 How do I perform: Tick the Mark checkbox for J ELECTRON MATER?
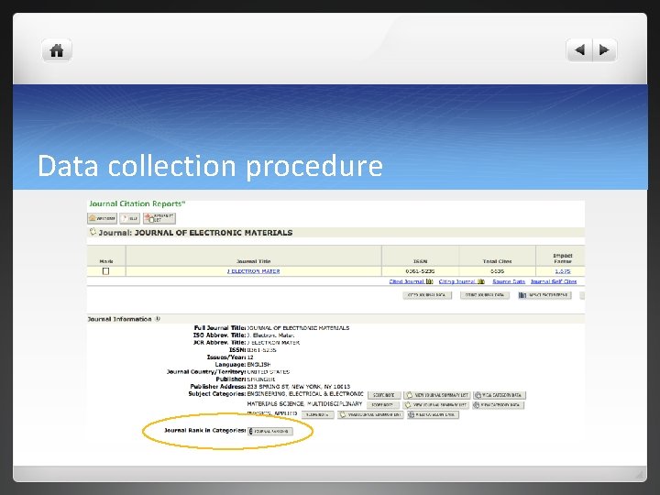[x=105, y=271]
